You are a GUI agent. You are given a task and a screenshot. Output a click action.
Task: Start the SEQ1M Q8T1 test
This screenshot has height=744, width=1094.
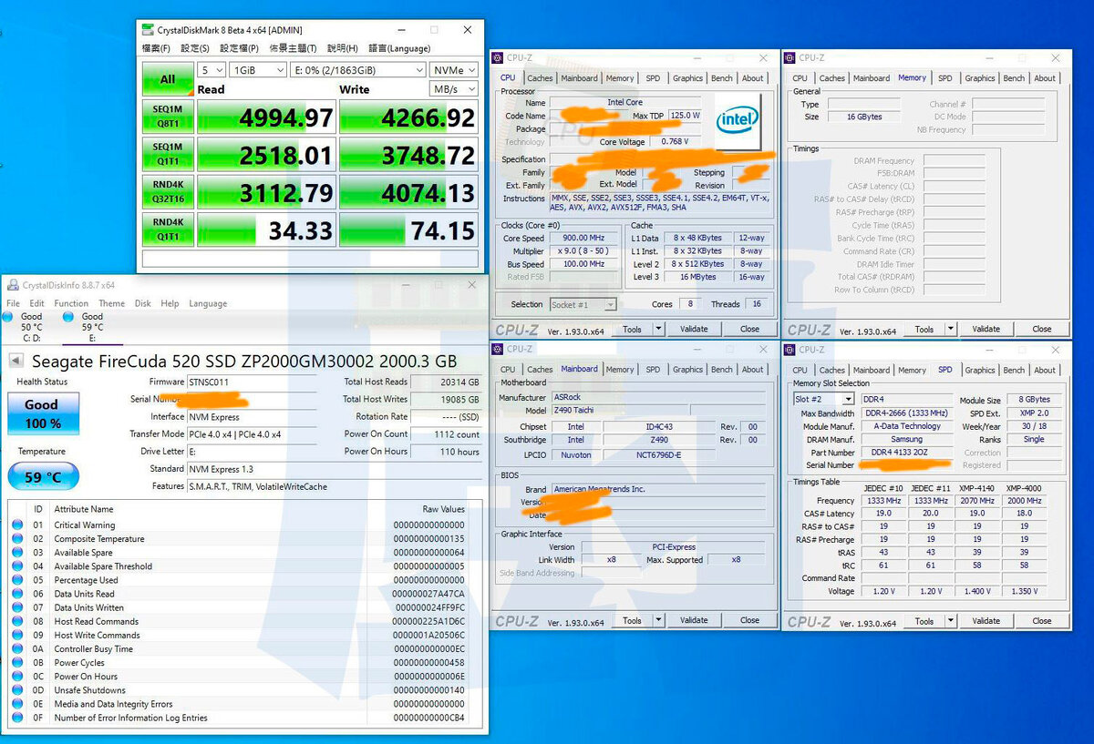tap(168, 117)
